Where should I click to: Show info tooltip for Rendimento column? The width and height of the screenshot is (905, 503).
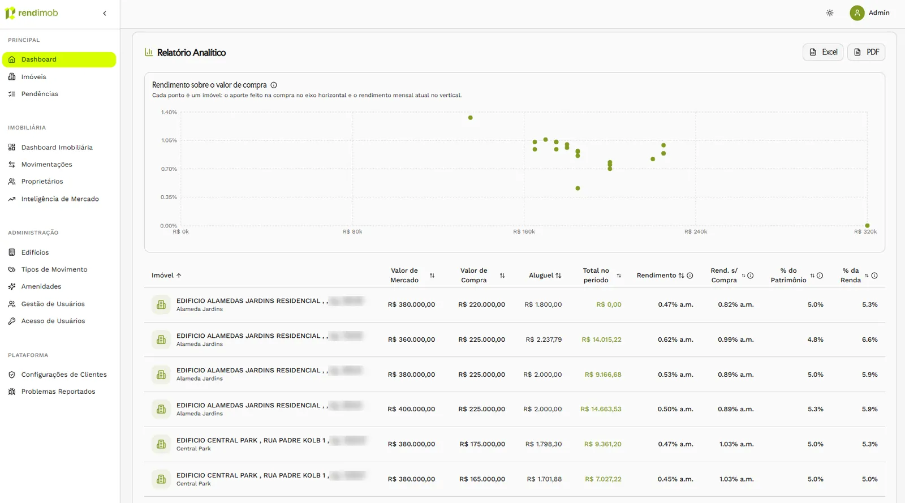[x=690, y=276]
